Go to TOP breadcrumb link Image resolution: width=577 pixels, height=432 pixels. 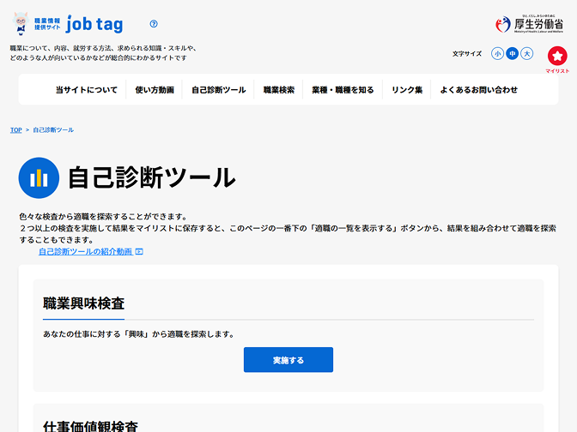tap(15, 130)
